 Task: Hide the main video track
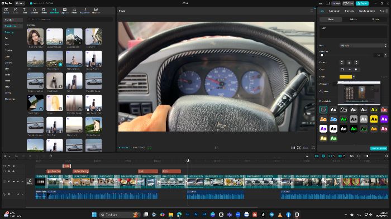13,182
